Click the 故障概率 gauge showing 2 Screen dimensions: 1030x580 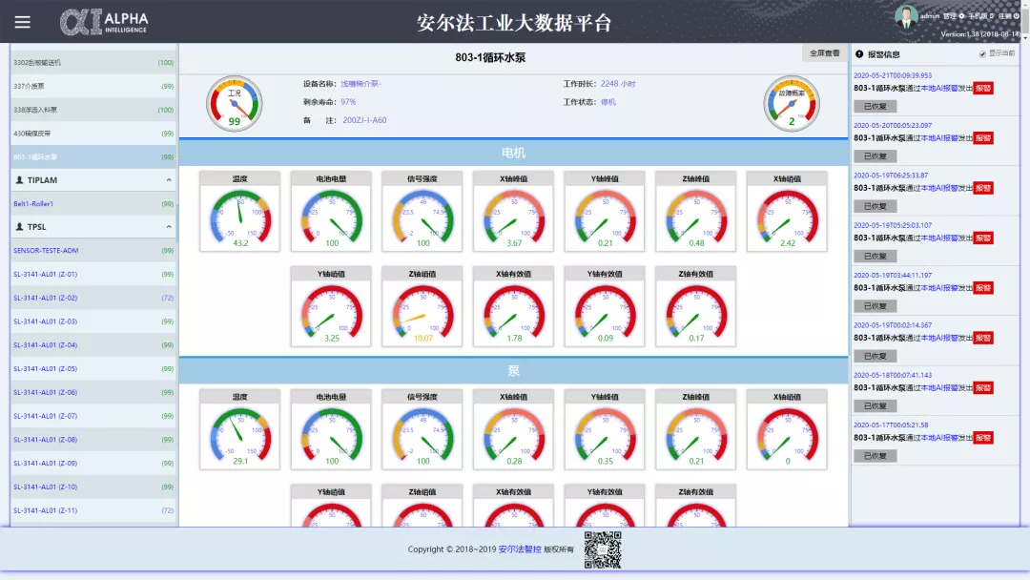(792, 103)
